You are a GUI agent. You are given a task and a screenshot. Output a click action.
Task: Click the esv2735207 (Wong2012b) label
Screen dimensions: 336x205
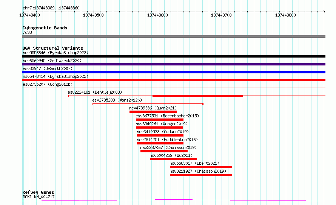click(48, 84)
